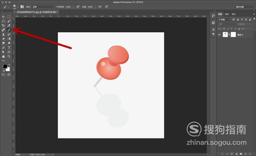
Task: Filter for shape layers
Action: (246, 20)
